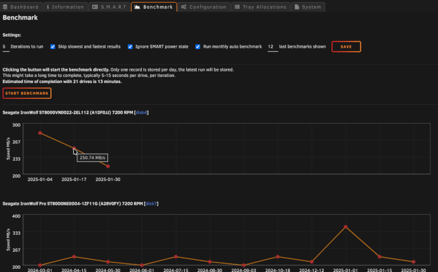Click the 2025-01-01 peak data point on the disk7 chart
This screenshot has width=438, height=272.
point(346,227)
